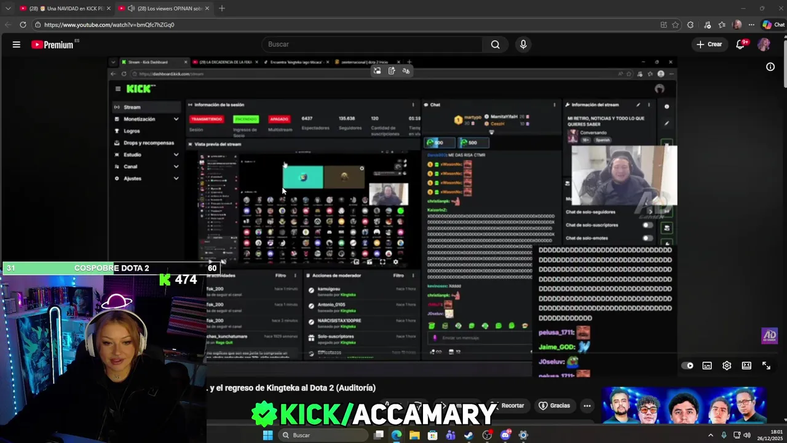Open YouTube notifications bell
The height and width of the screenshot is (443, 787).
click(x=741, y=44)
